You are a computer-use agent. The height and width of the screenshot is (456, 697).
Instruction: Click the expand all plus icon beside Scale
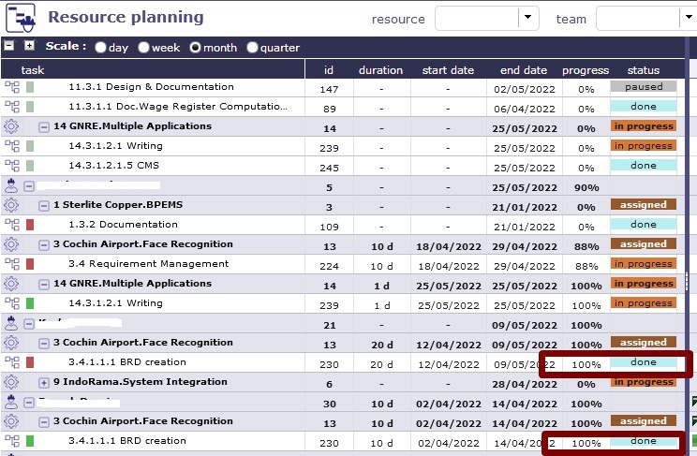29,46
